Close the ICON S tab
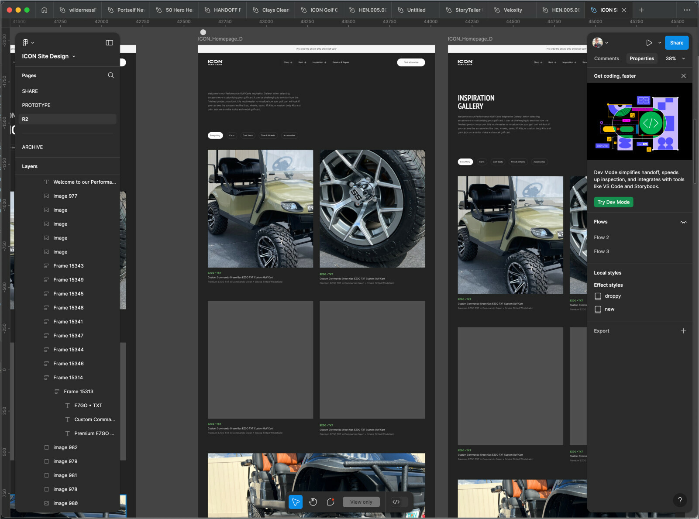 pyautogui.click(x=624, y=10)
